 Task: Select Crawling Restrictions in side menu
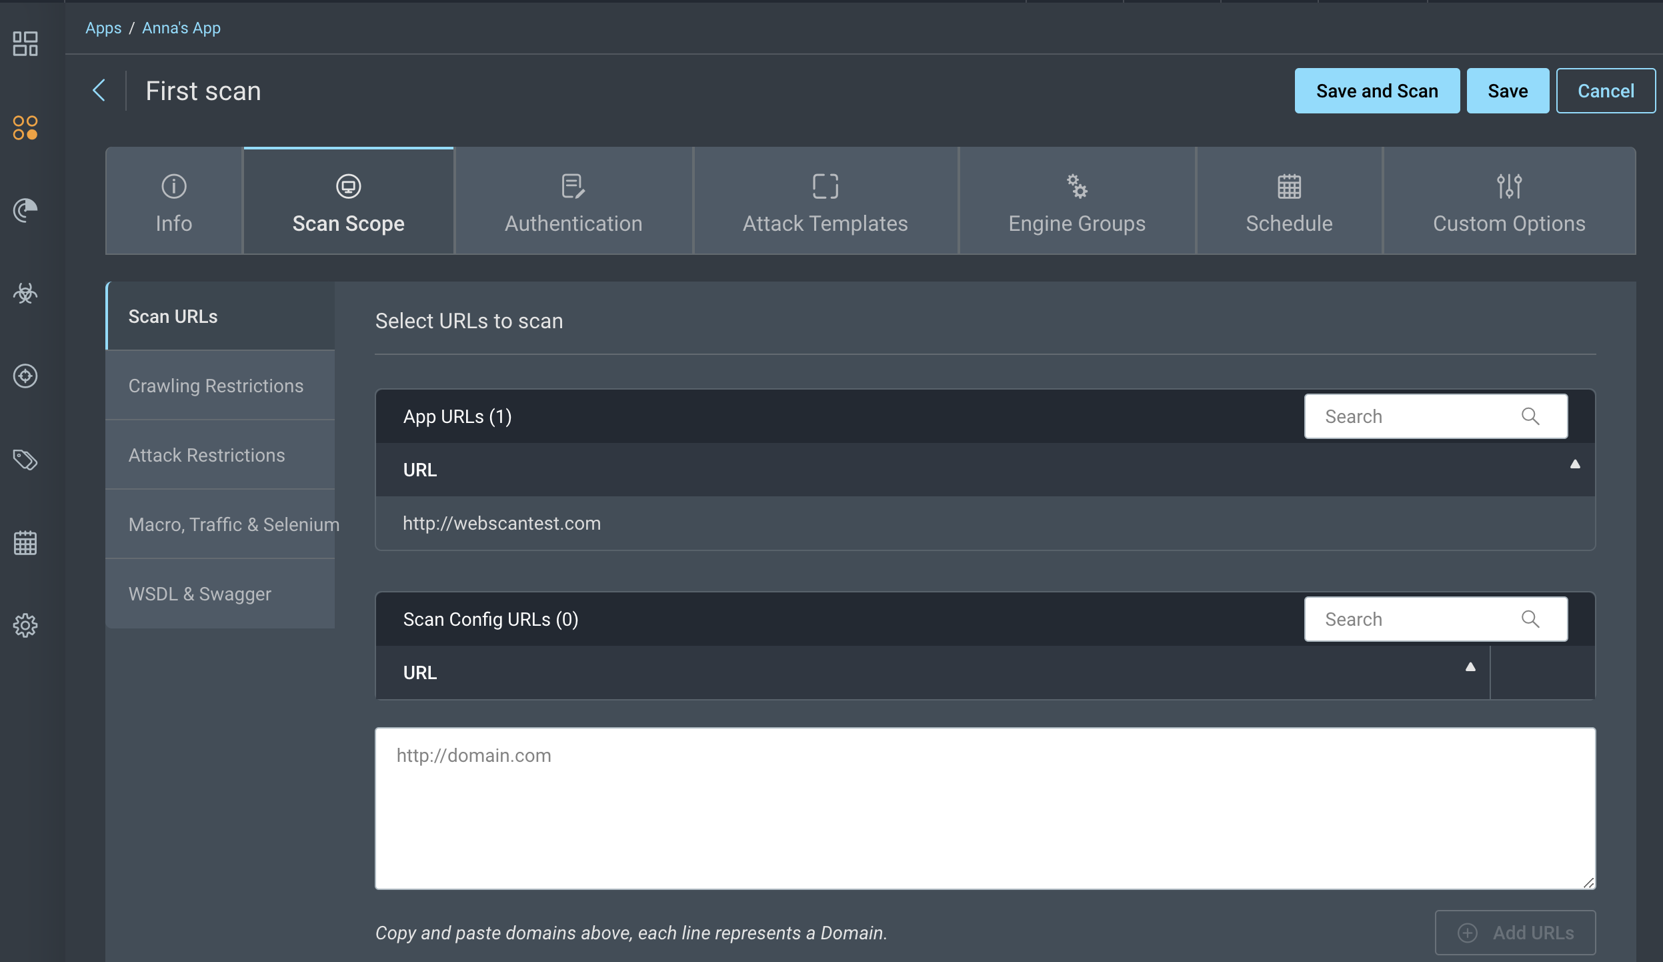coord(216,386)
